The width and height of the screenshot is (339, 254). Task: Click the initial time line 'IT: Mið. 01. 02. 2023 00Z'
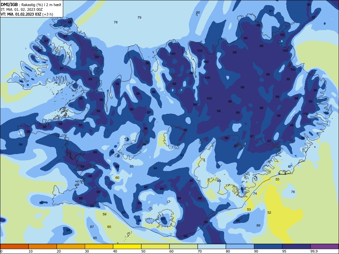click(22, 9)
